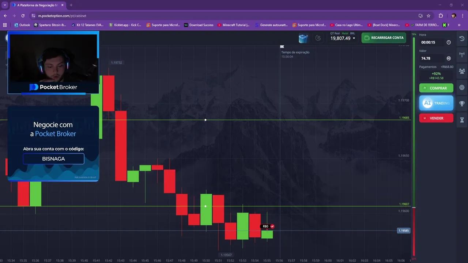Click the address bar URL
The height and width of the screenshot is (263, 468).
tap(62, 16)
